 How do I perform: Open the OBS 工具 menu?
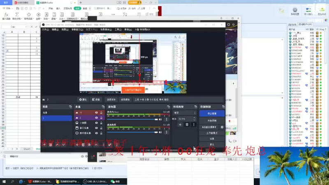[118, 30]
